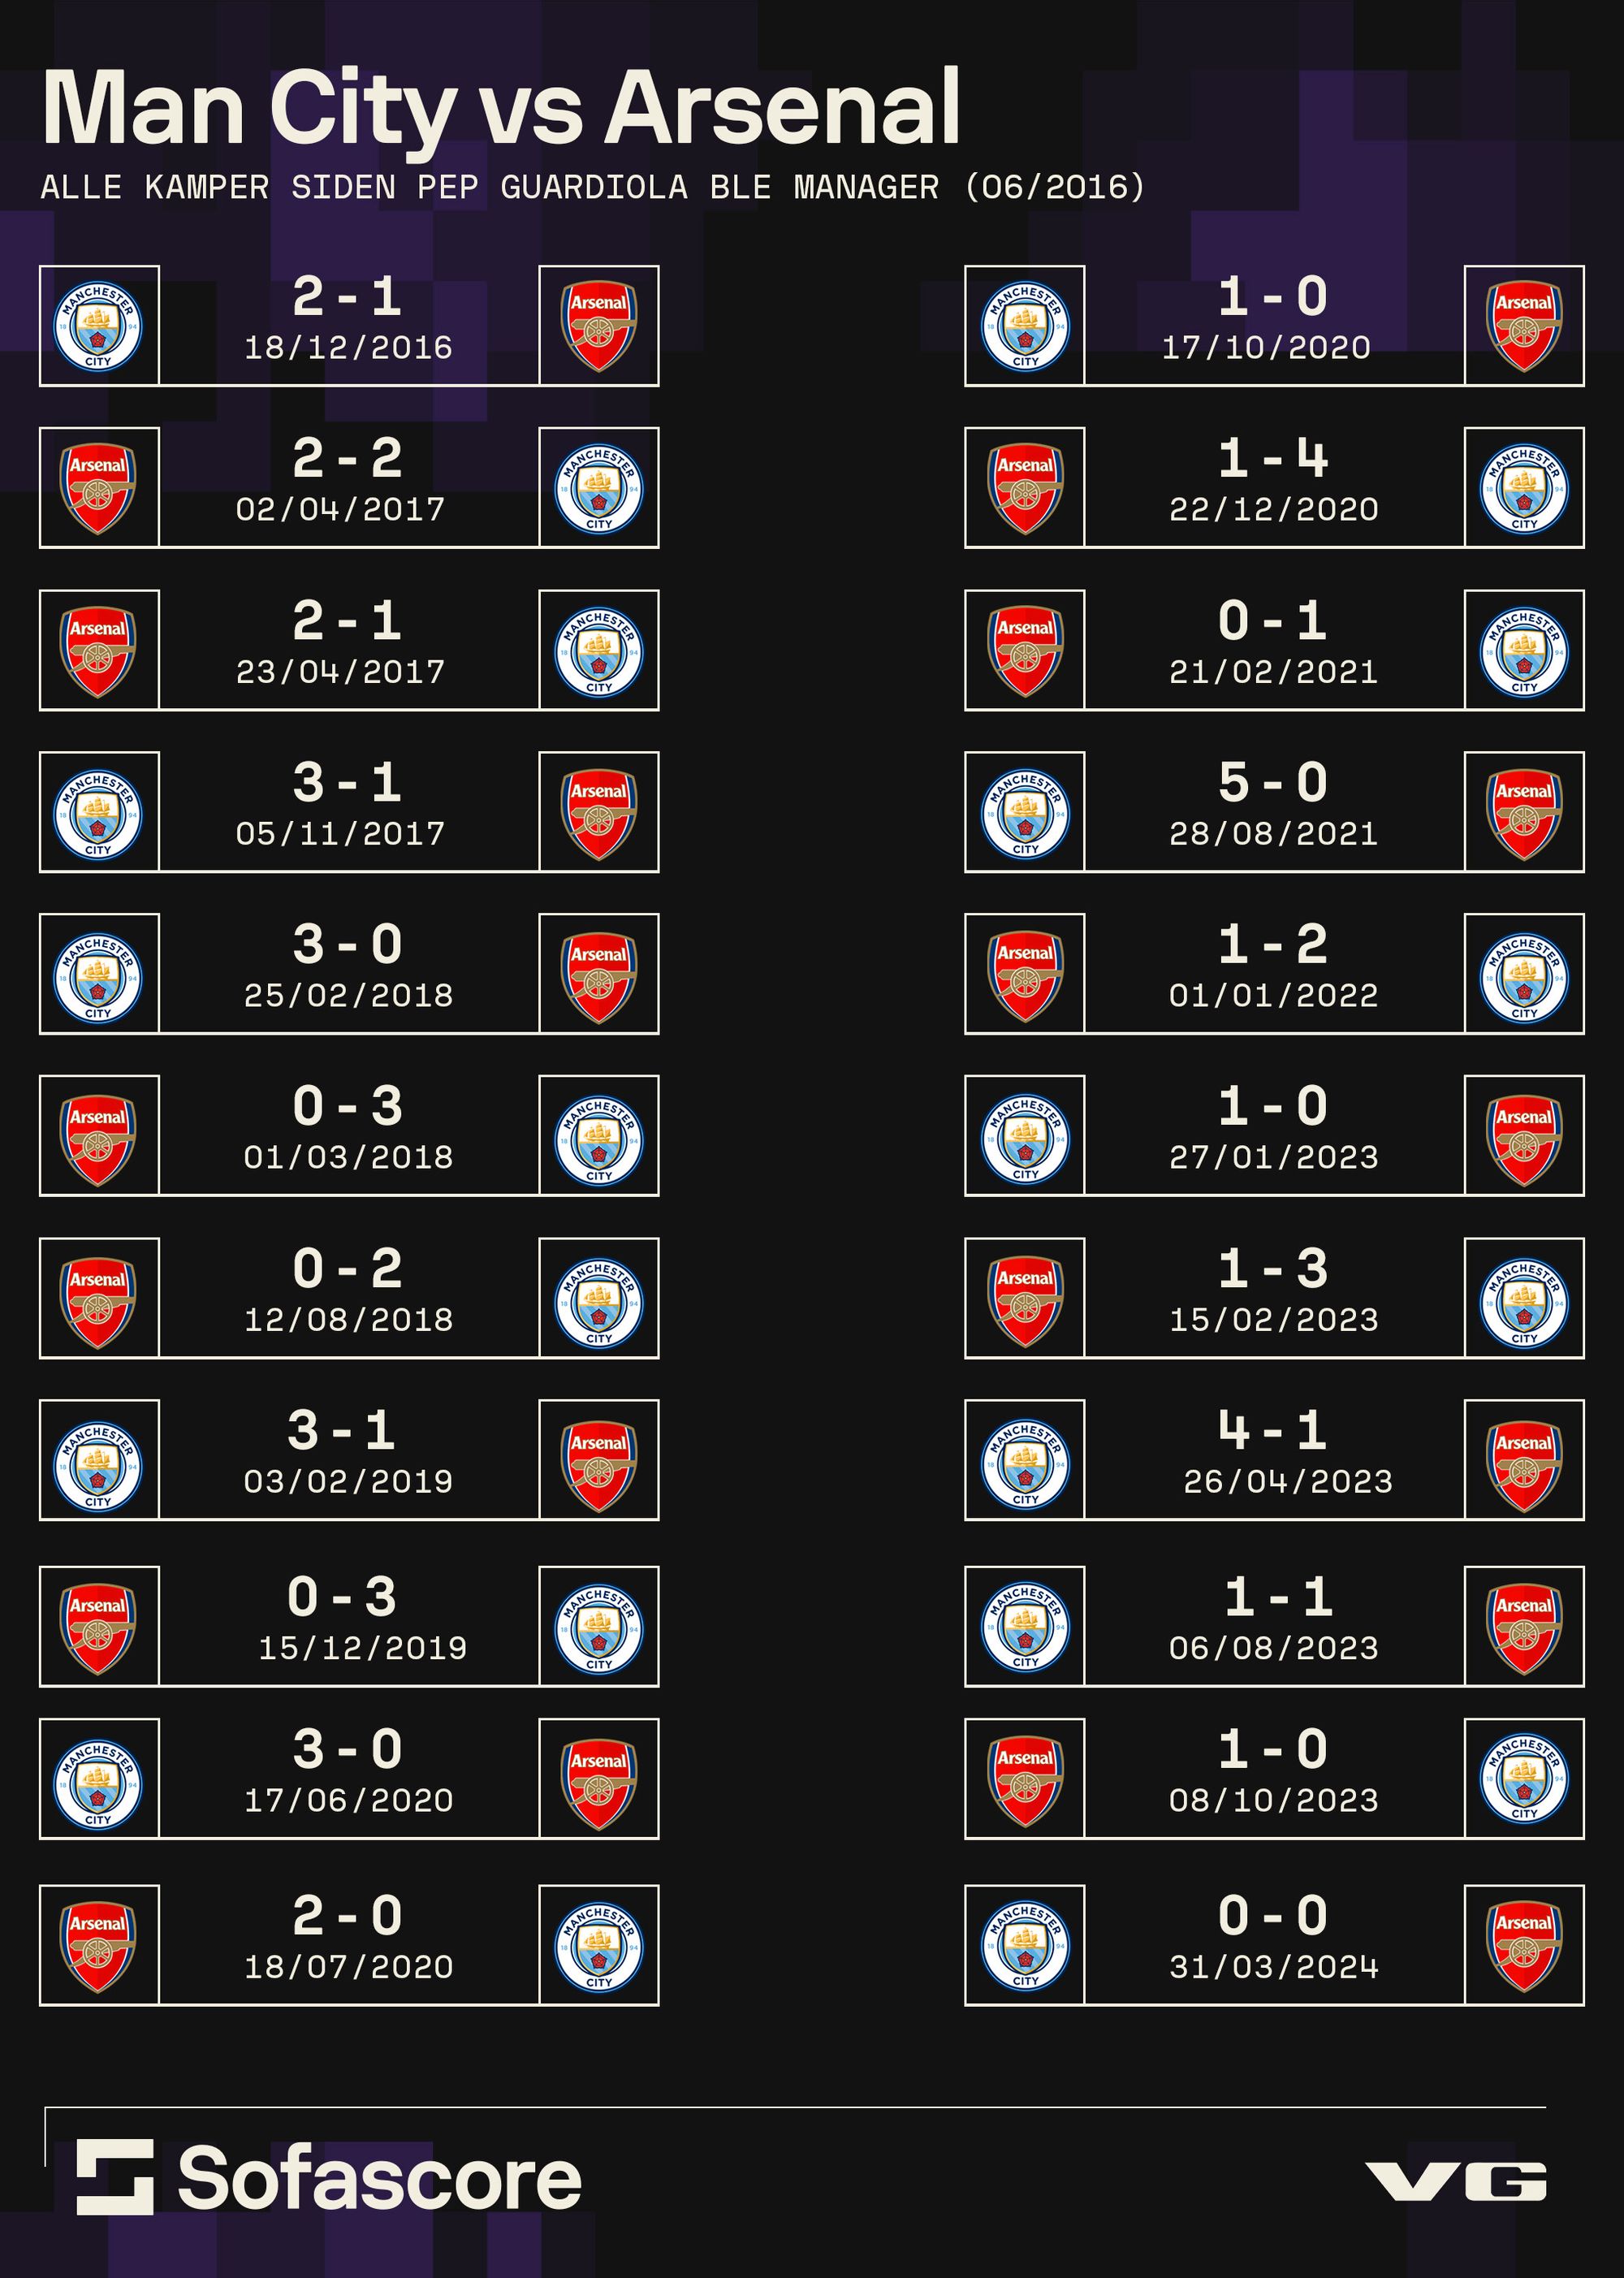The width and height of the screenshot is (1624, 2278).
Task: Click the Sofascore logo icon
Action: coord(115,2177)
